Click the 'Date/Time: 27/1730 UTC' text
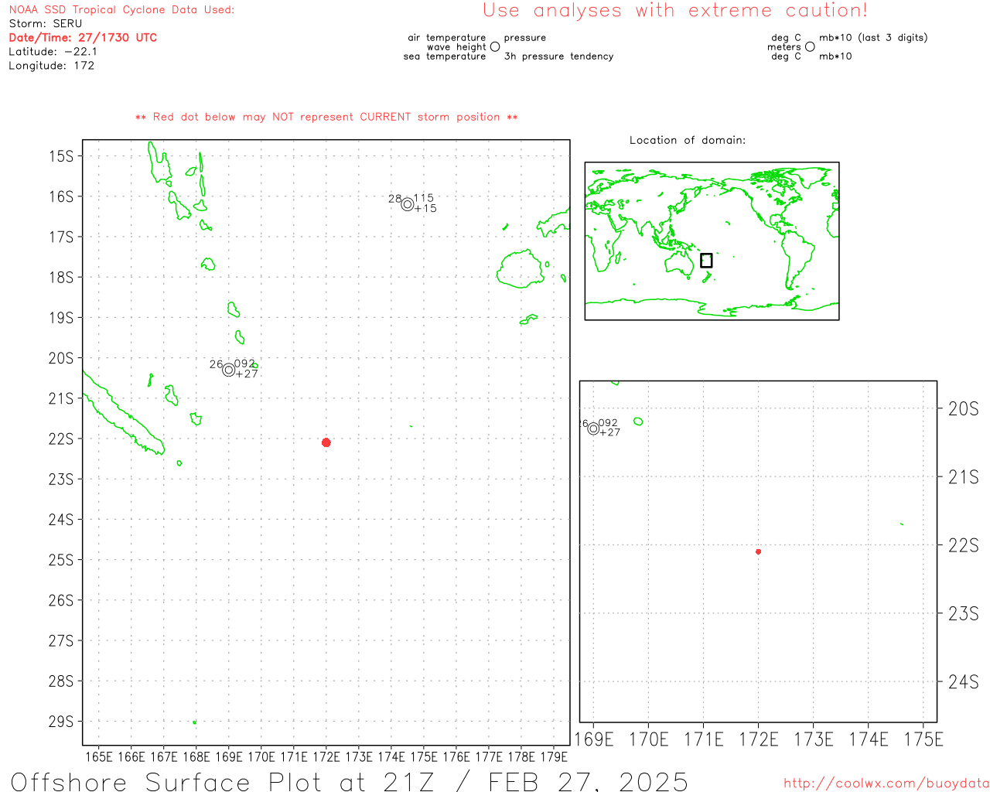990x792 pixels. coord(83,37)
